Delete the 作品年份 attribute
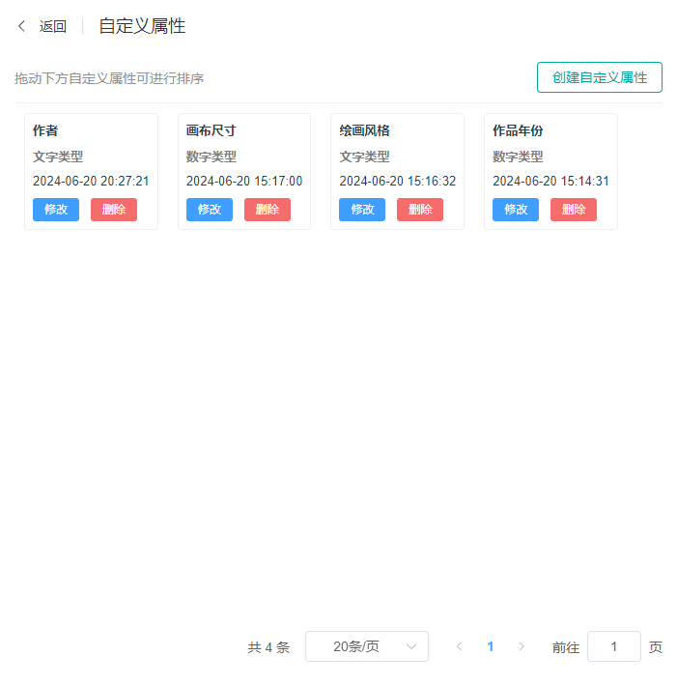 pyautogui.click(x=574, y=210)
